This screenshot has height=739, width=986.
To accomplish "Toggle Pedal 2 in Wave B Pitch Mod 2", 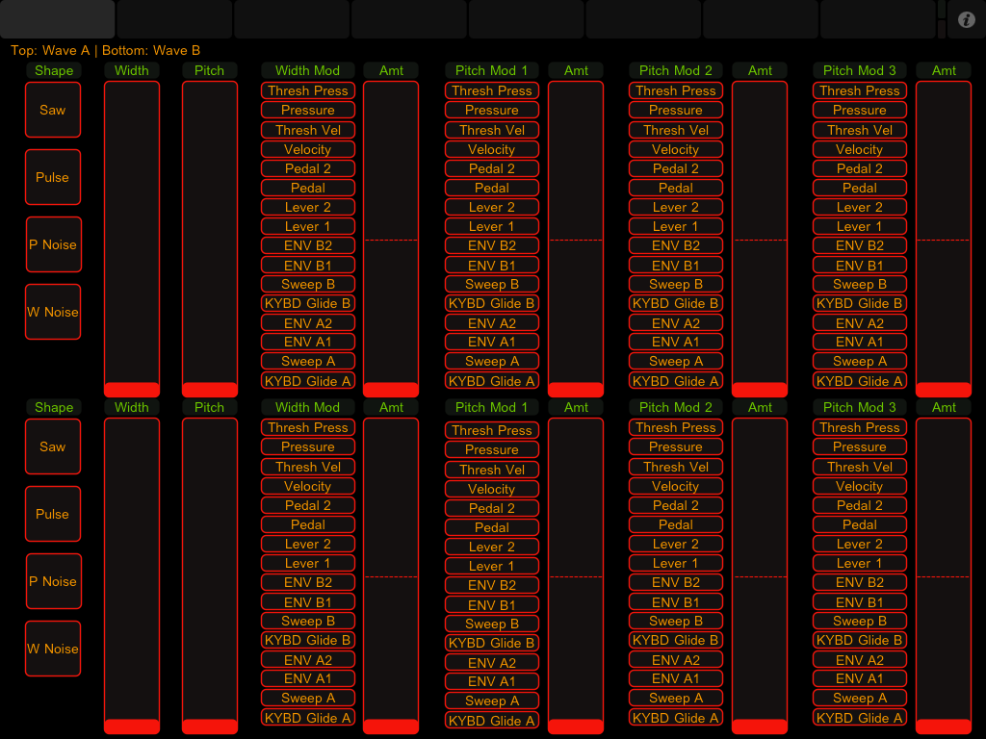I will pos(676,505).
